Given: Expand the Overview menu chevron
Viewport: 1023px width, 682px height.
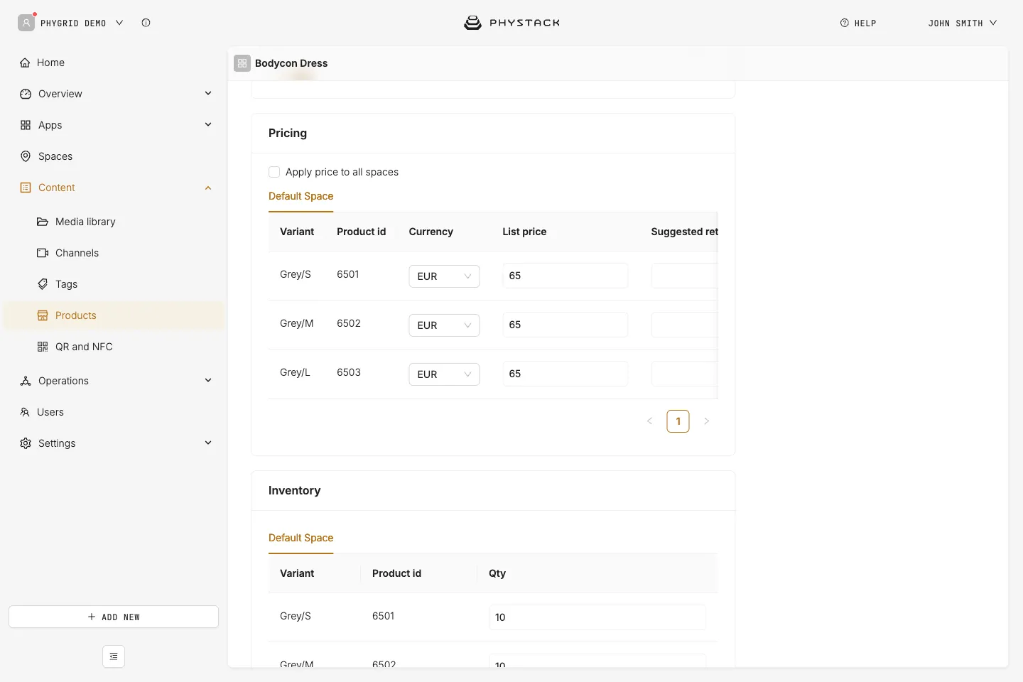Looking at the screenshot, I should point(208,93).
